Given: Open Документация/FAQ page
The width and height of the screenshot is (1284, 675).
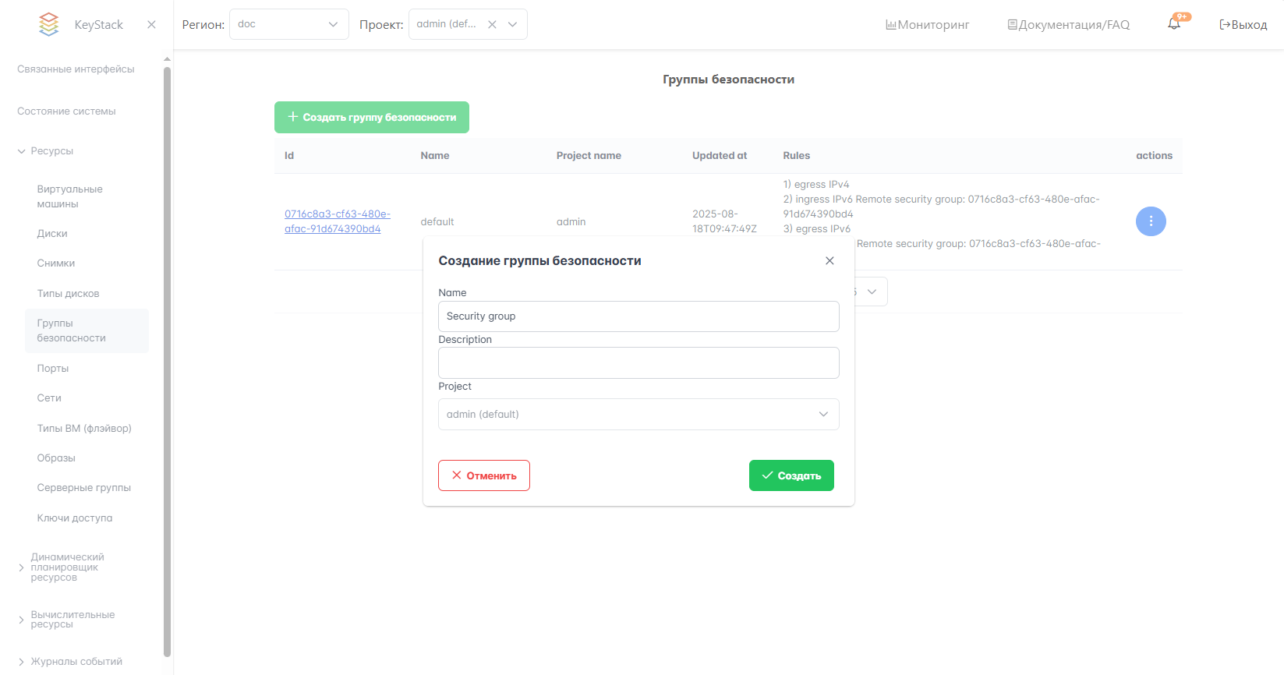Looking at the screenshot, I should point(1068,25).
